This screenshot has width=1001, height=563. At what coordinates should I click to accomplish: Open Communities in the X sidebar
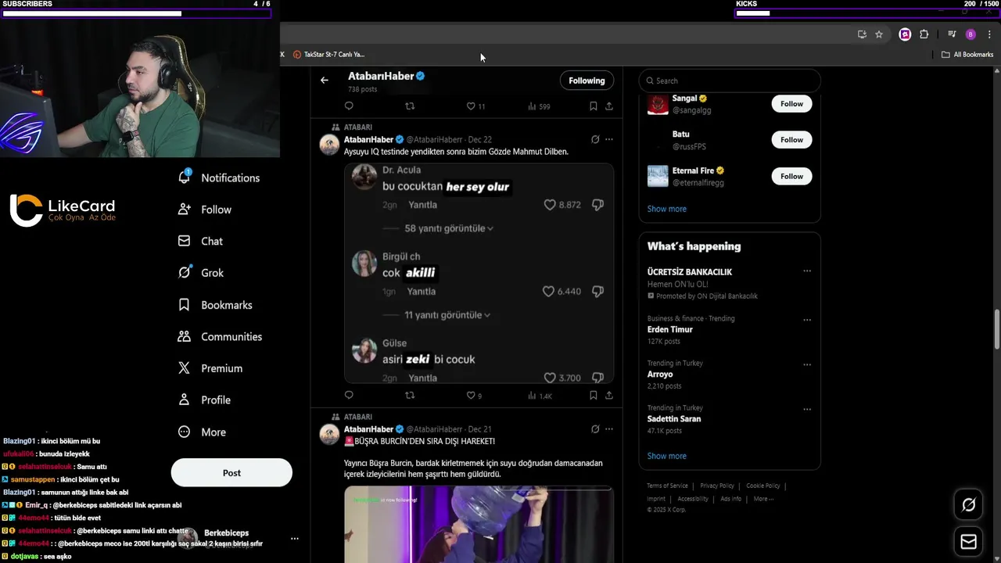tap(220, 336)
